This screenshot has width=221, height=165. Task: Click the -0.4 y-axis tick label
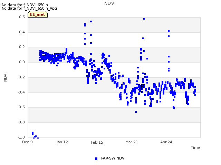21,92
